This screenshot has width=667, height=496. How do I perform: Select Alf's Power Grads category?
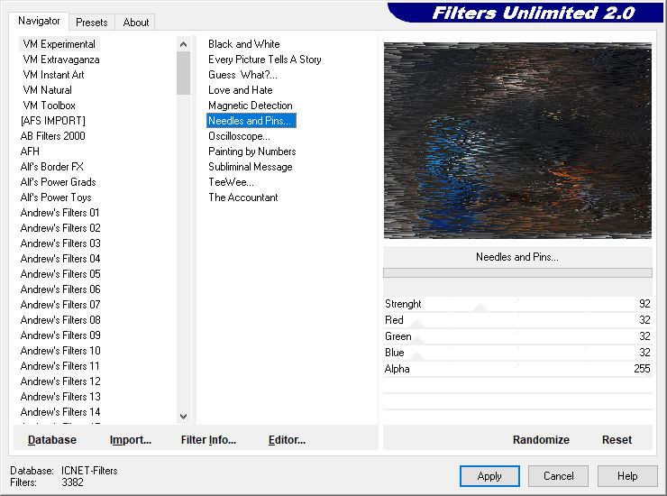59,182
